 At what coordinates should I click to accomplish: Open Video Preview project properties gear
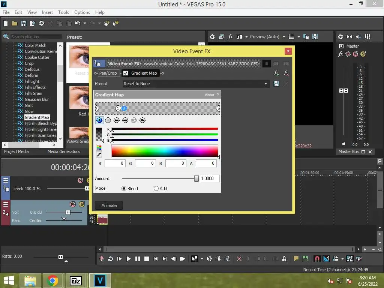coord(212,37)
